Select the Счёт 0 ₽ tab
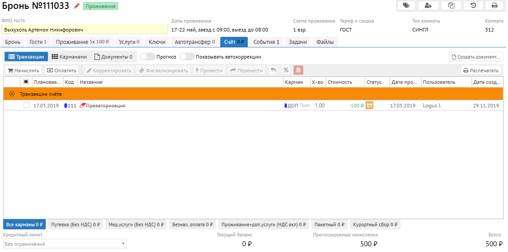This screenshot has height=252, width=508. click(234, 42)
